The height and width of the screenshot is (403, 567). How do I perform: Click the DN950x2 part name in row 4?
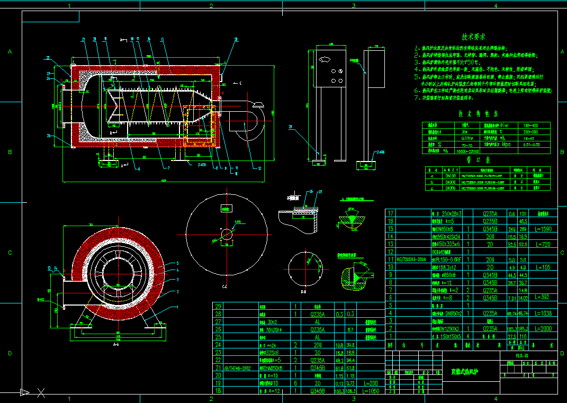(x=447, y=314)
